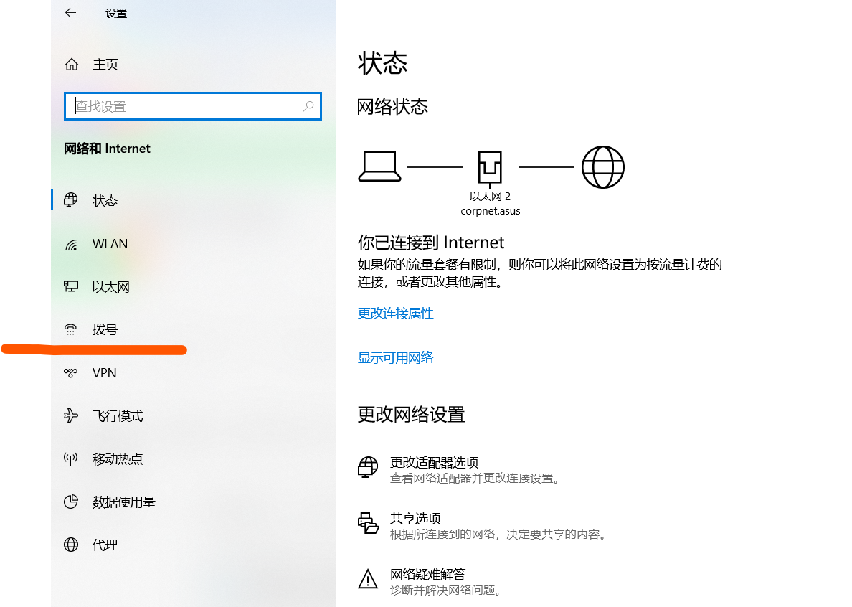Click the search magnifier in the settings search field

(308, 105)
